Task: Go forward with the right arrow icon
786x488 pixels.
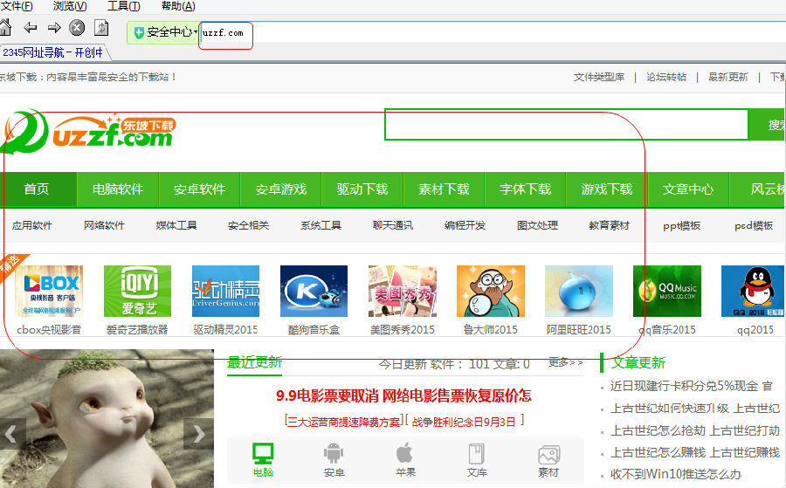Action: [54, 28]
